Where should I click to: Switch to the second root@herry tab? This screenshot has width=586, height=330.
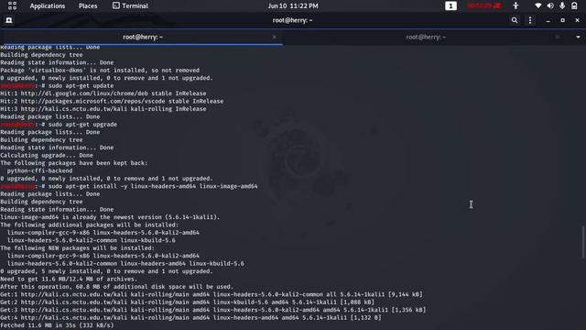426,37
